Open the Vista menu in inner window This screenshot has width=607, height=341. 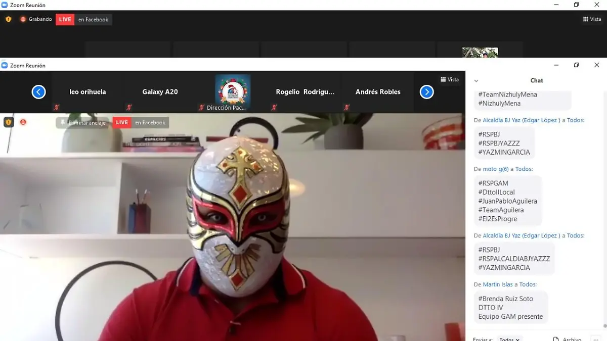point(450,80)
